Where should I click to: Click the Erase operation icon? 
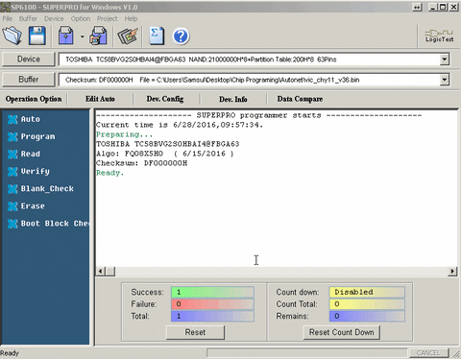12,206
